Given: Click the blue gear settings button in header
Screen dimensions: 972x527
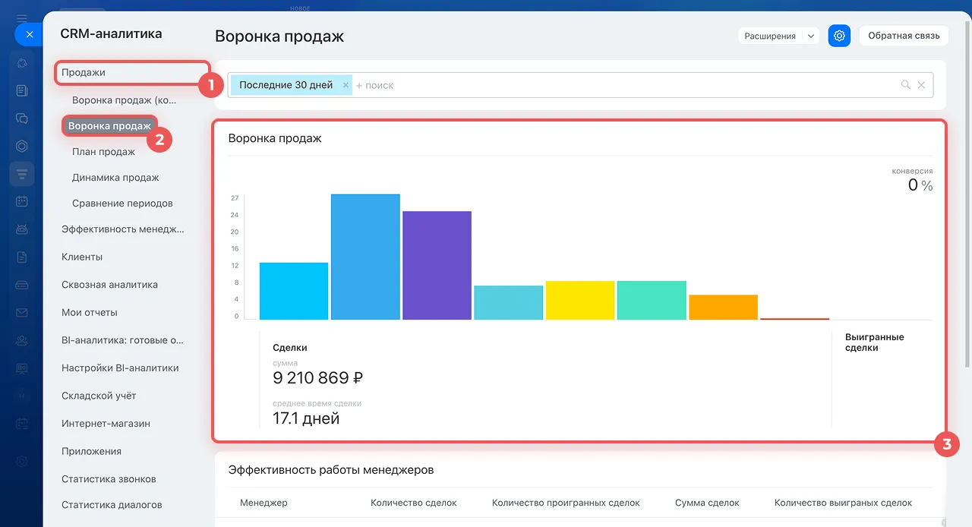Looking at the screenshot, I should (839, 36).
